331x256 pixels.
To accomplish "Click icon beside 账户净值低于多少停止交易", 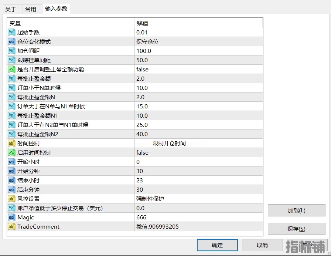I will [11, 208].
